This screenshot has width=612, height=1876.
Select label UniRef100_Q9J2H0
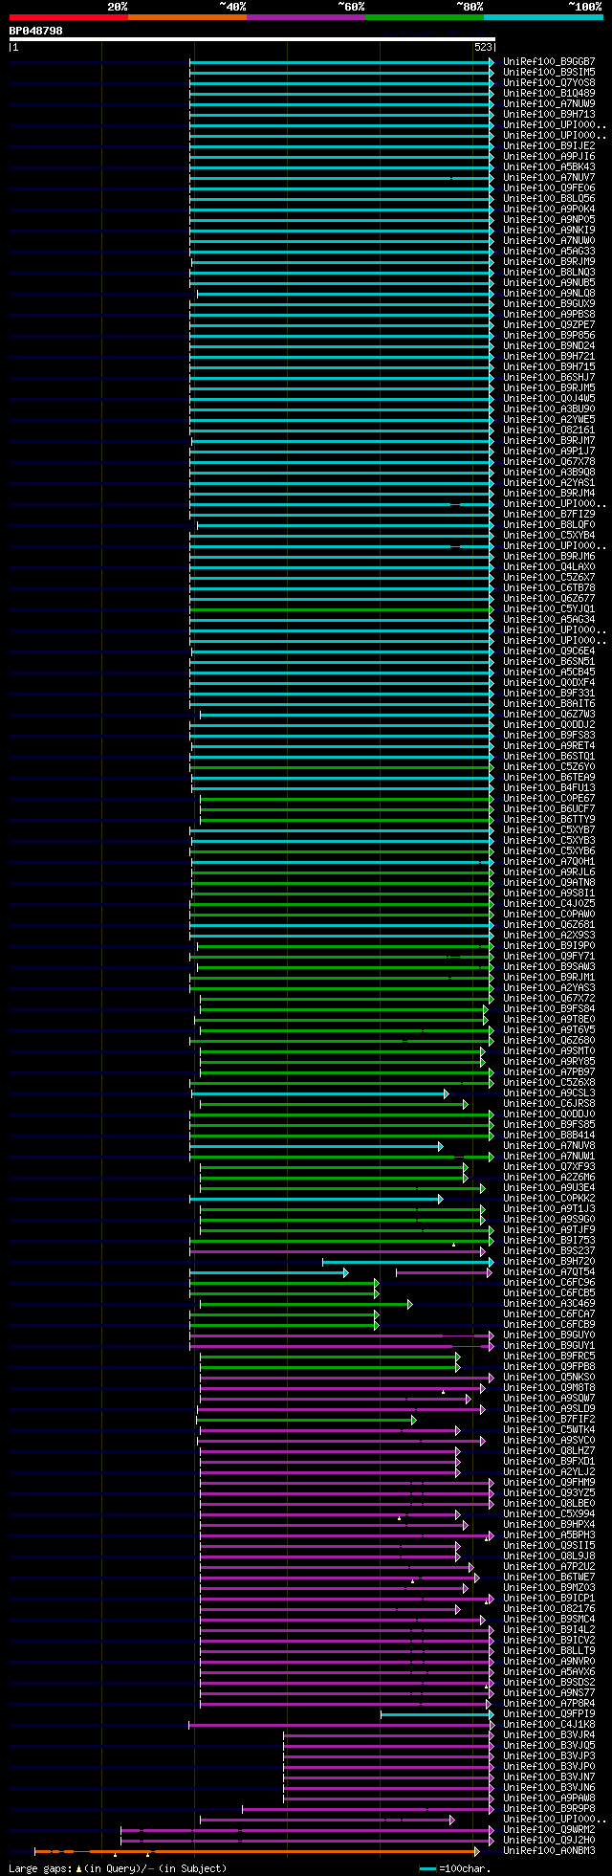pos(549,1840)
